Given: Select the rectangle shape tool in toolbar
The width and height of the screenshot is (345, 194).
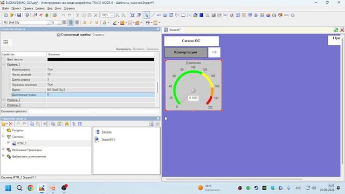Looking at the screenshot, I should point(183,15).
